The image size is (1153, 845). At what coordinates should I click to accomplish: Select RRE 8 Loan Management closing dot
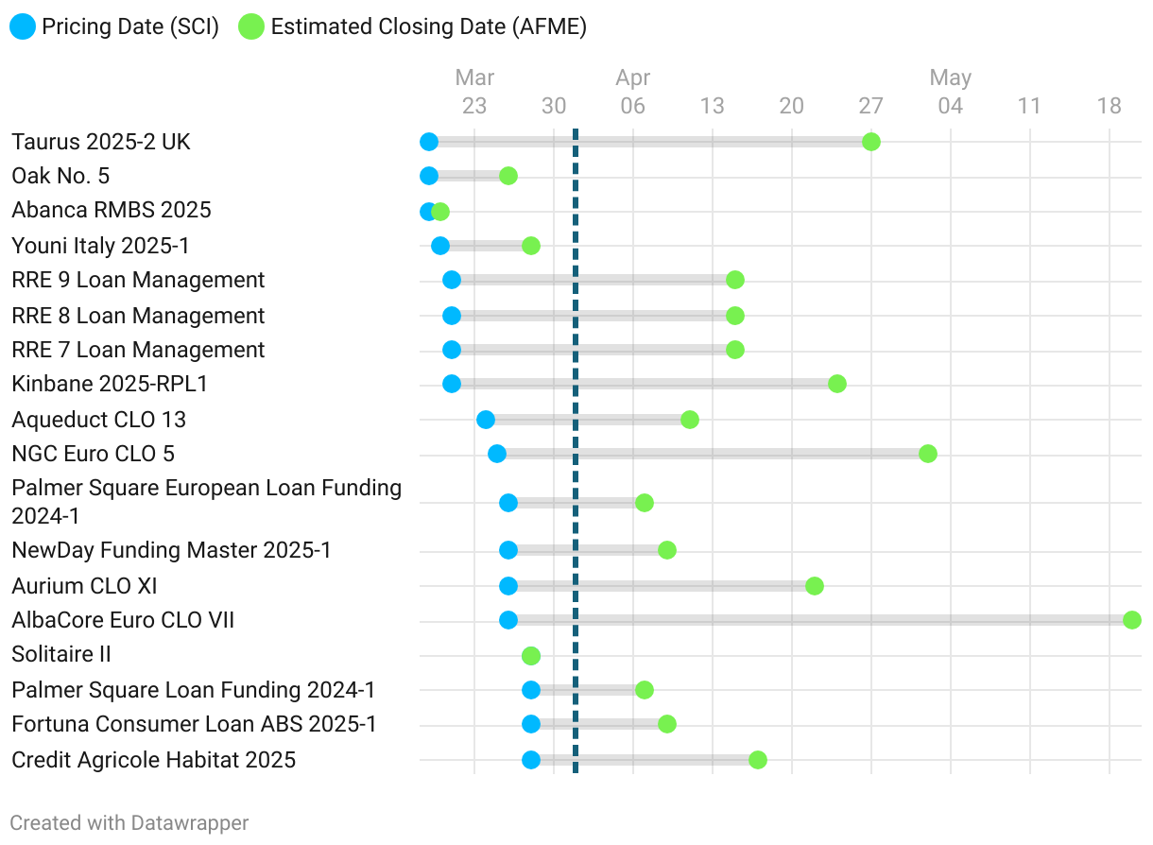point(735,316)
